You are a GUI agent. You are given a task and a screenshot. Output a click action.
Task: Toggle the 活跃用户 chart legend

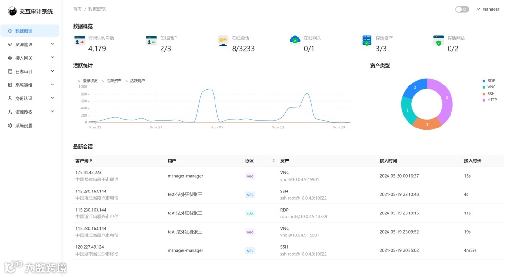(x=135, y=81)
